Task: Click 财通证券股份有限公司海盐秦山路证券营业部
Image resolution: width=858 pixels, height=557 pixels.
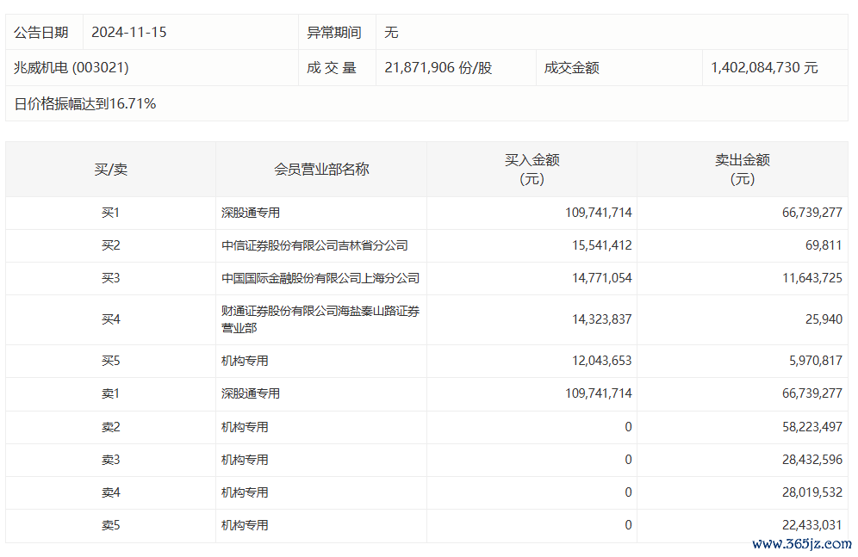Action: [320, 319]
